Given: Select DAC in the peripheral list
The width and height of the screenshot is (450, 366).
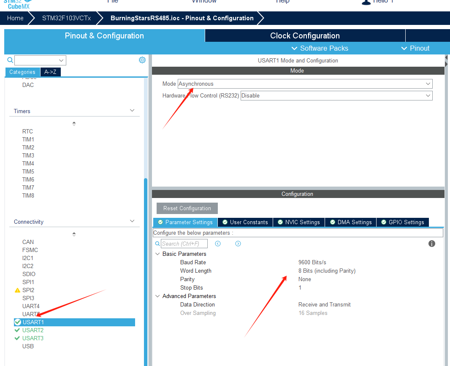Looking at the screenshot, I should click(x=28, y=85).
